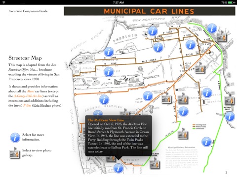
Task: Follow the orange F-line link
Action: [27, 105]
